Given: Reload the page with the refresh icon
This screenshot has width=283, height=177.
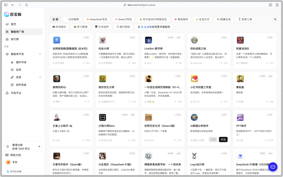Looking at the screenshot, I should (26, 5).
